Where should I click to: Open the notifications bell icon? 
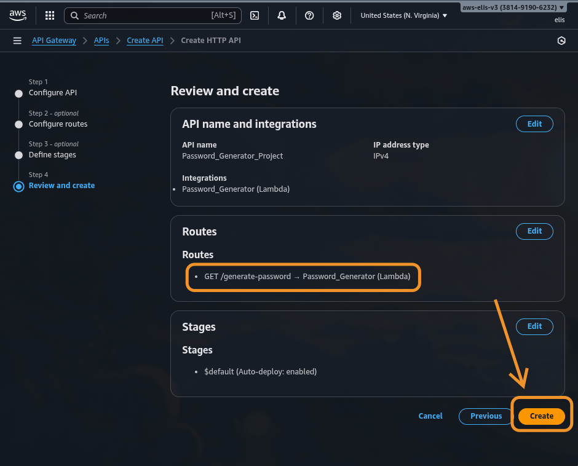click(x=282, y=15)
